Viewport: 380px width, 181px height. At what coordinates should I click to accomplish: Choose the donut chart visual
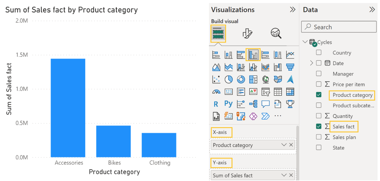coord(241,79)
